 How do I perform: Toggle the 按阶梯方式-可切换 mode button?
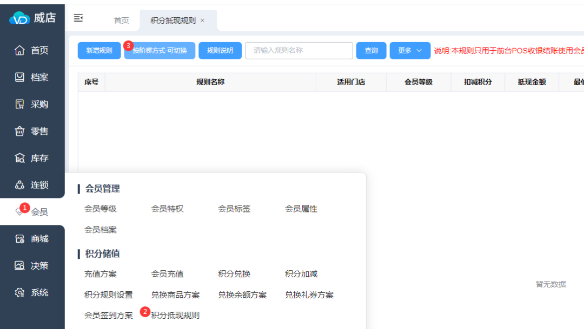160,51
